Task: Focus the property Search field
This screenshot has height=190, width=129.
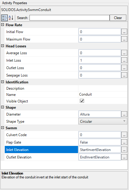Action: 70,18
